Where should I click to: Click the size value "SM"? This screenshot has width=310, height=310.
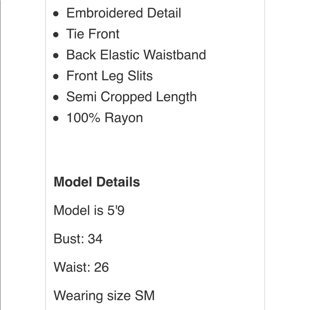[144, 296]
